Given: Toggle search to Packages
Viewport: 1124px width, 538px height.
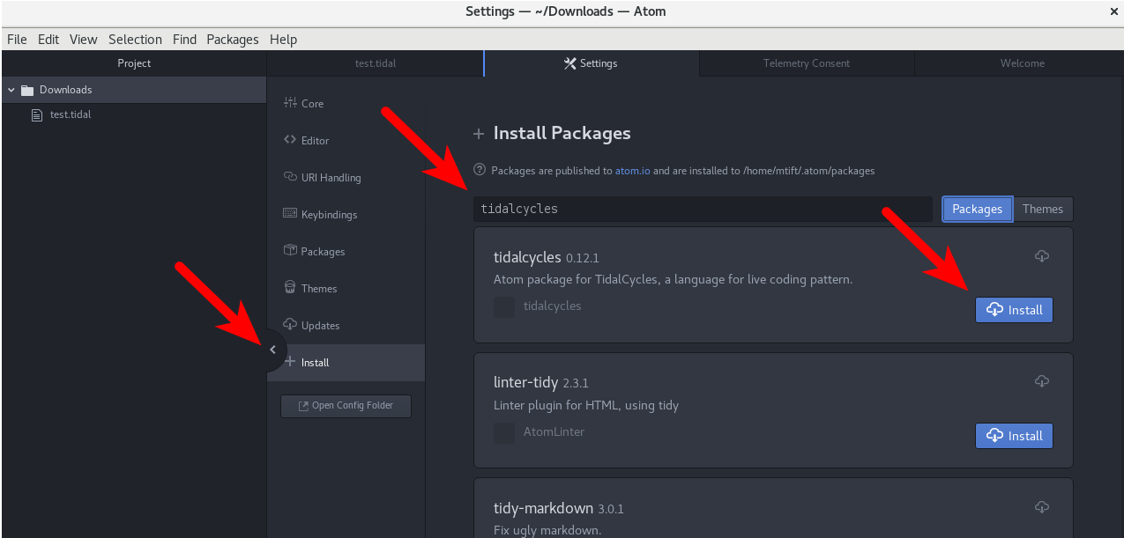Looking at the screenshot, I should pyautogui.click(x=977, y=209).
